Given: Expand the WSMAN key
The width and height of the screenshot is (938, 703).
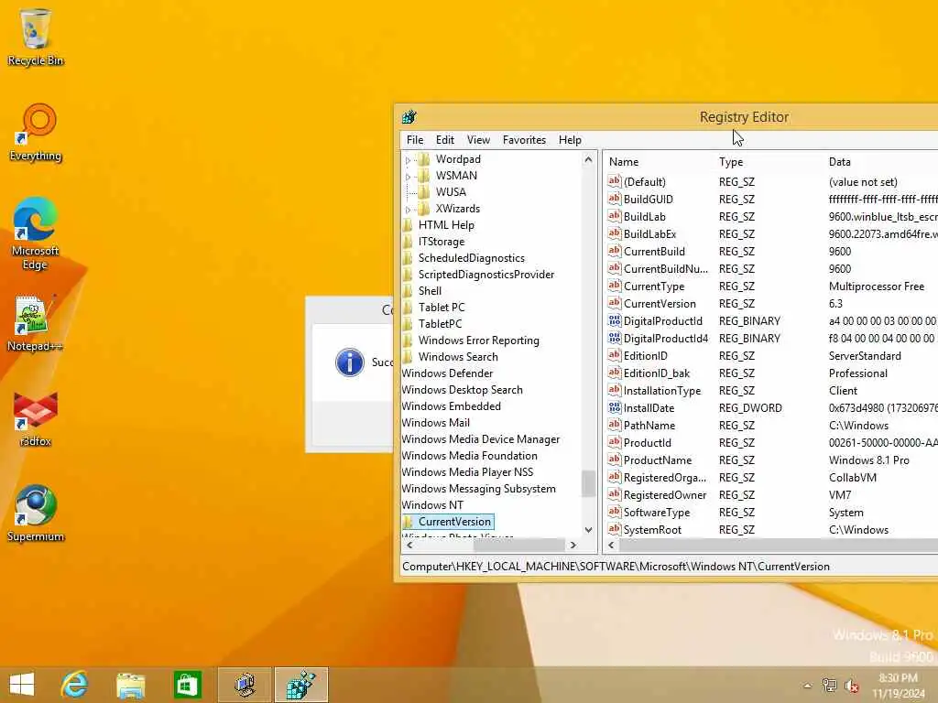Looking at the screenshot, I should (408, 177).
